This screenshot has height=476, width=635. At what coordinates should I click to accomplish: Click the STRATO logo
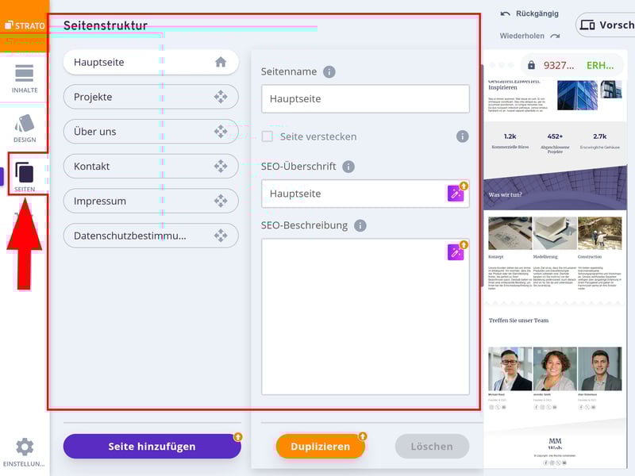point(25,26)
